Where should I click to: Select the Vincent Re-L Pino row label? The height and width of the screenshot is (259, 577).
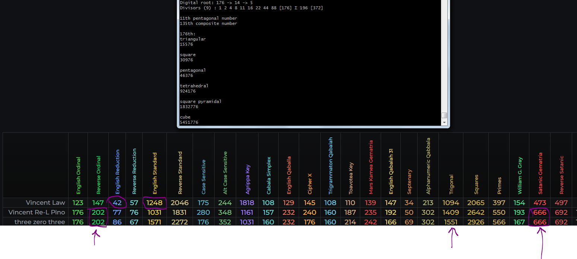37,212
